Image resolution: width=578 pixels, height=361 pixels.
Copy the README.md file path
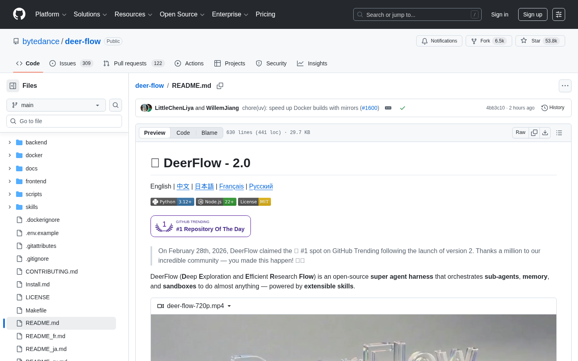point(220,85)
